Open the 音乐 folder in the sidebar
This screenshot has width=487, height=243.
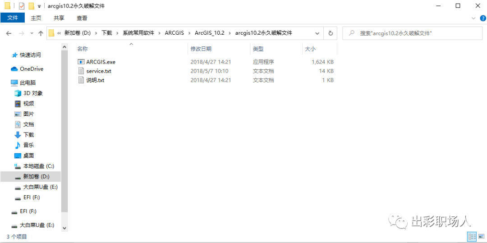(x=28, y=145)
